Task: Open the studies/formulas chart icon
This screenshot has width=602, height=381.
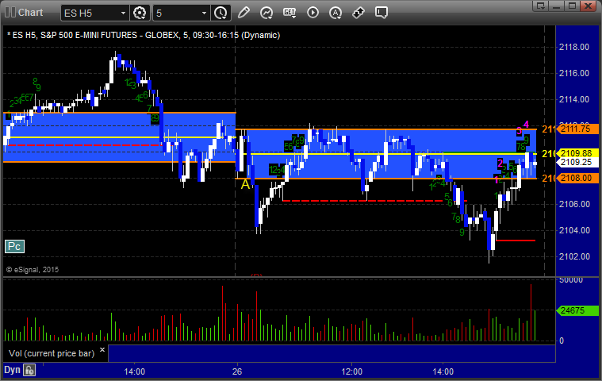Action: pos(266,13)
